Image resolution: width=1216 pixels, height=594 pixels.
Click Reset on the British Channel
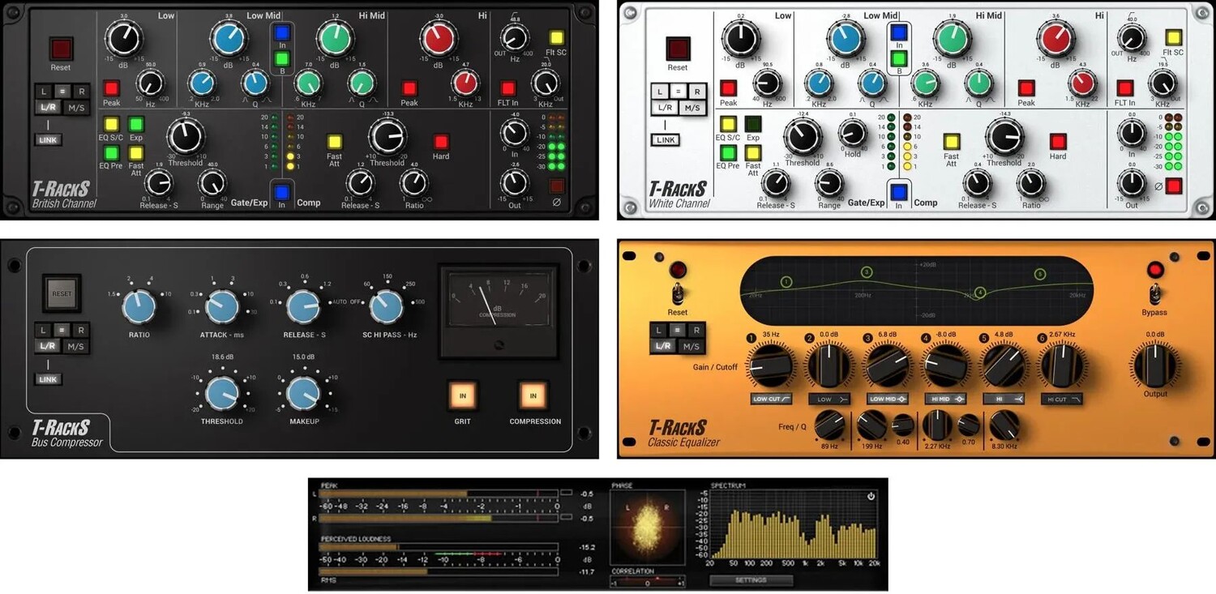pos(61,48)
